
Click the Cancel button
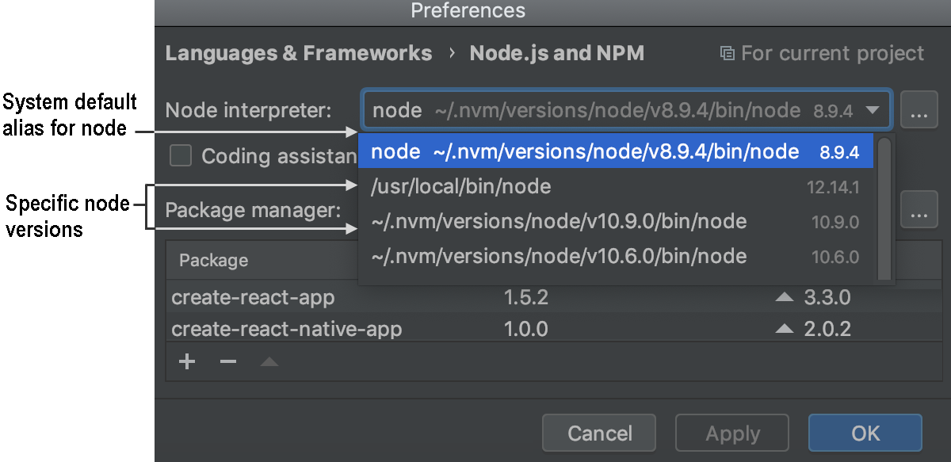tap(599, 433)
